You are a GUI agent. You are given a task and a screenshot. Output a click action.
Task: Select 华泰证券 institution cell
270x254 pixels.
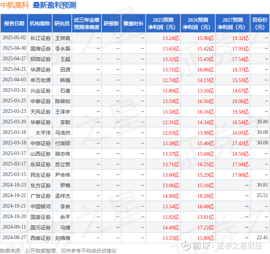[41, 122]
